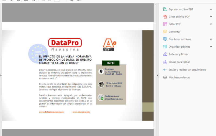216x136 pixels.
Task: Click the calendar icon beside 10 de mayo 2018
Action: point(101,85)
